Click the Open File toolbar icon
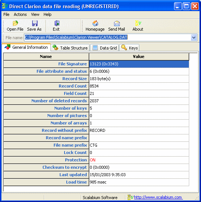Screen dimensions: 201x202 coord(15,23)
